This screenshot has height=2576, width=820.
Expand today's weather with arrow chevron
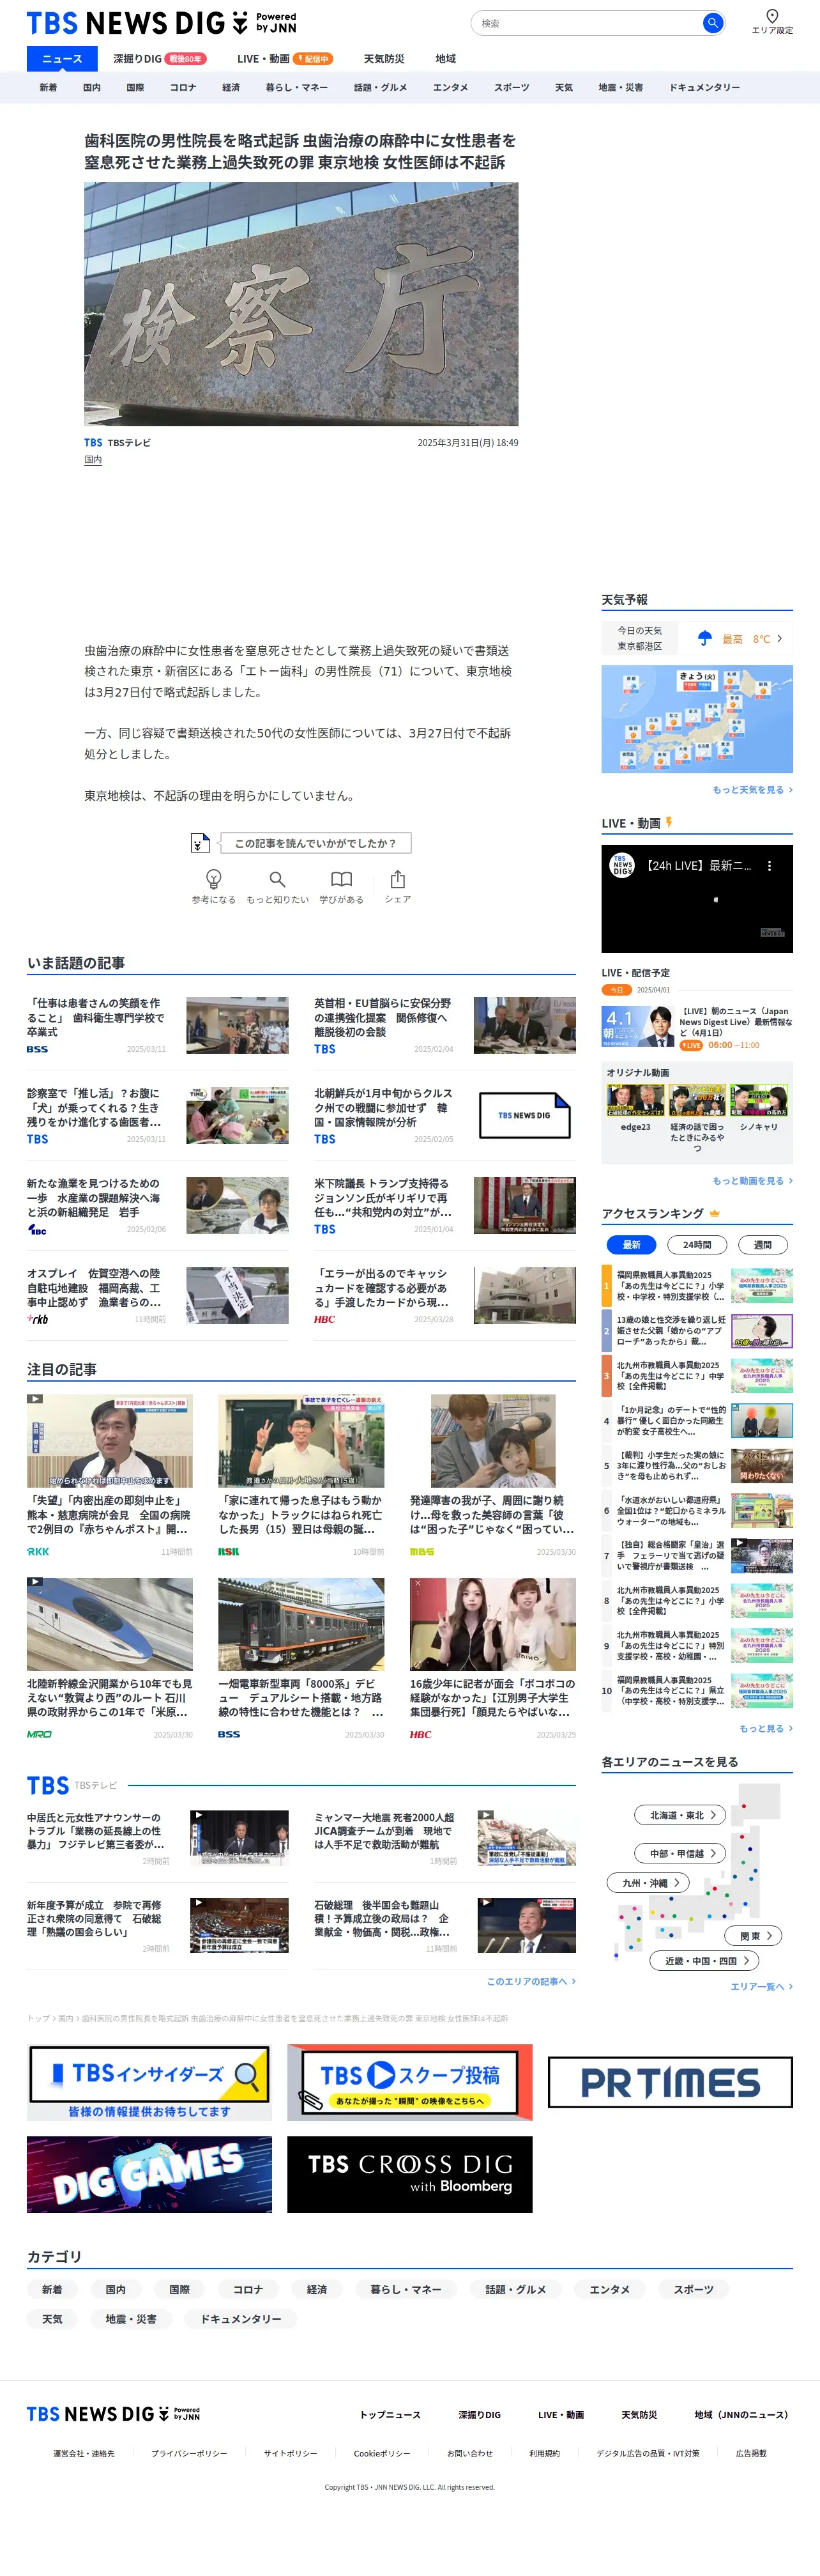coord(779,638)
